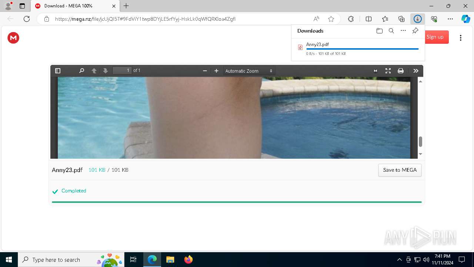Open tab actions menu icon
The height and width of the screenshot is (267, 474).
22,6
